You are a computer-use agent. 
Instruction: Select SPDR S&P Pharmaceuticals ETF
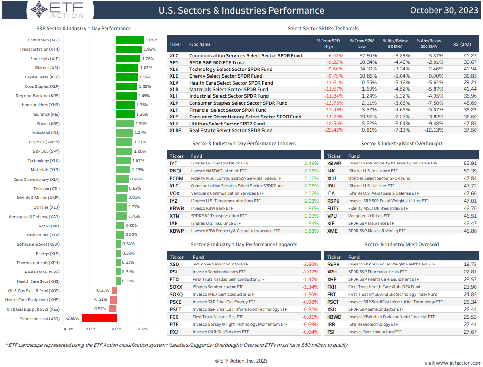378,272
